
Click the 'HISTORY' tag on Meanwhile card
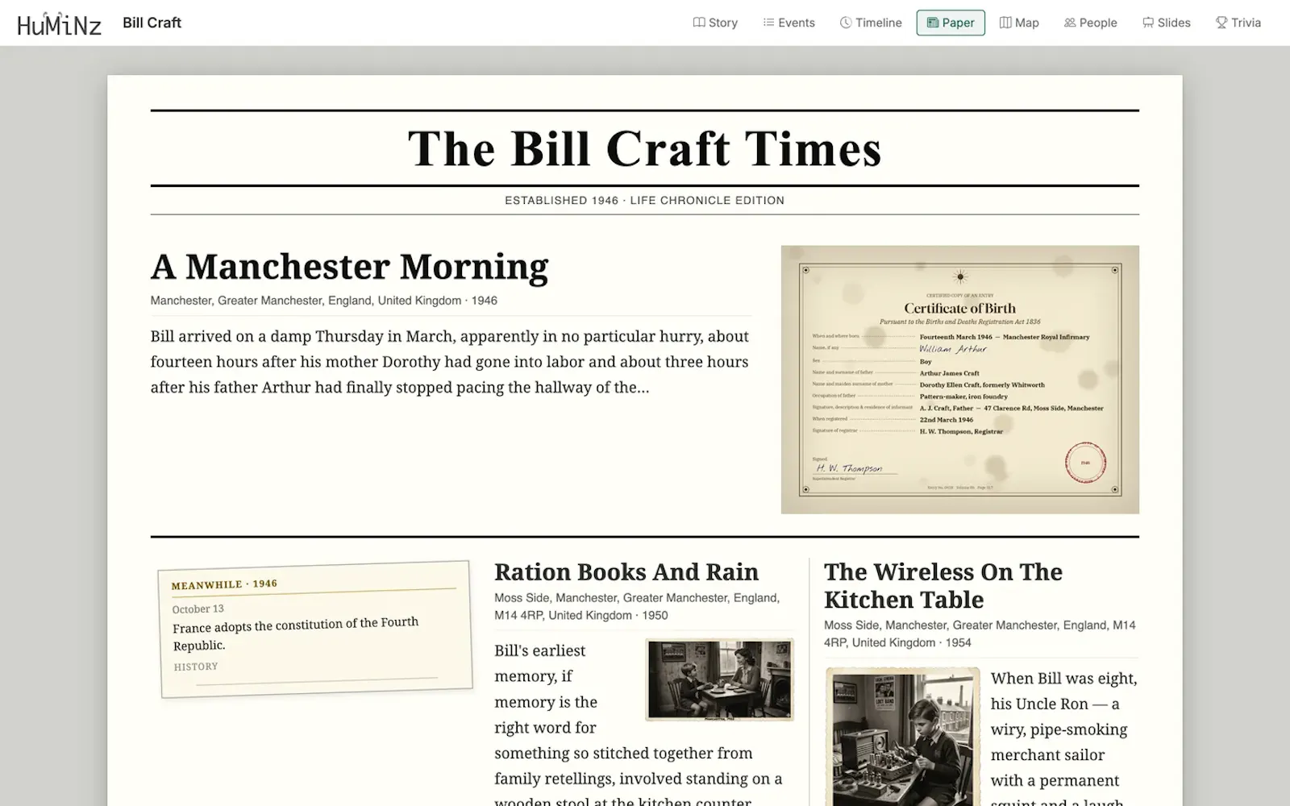[196, 667]
